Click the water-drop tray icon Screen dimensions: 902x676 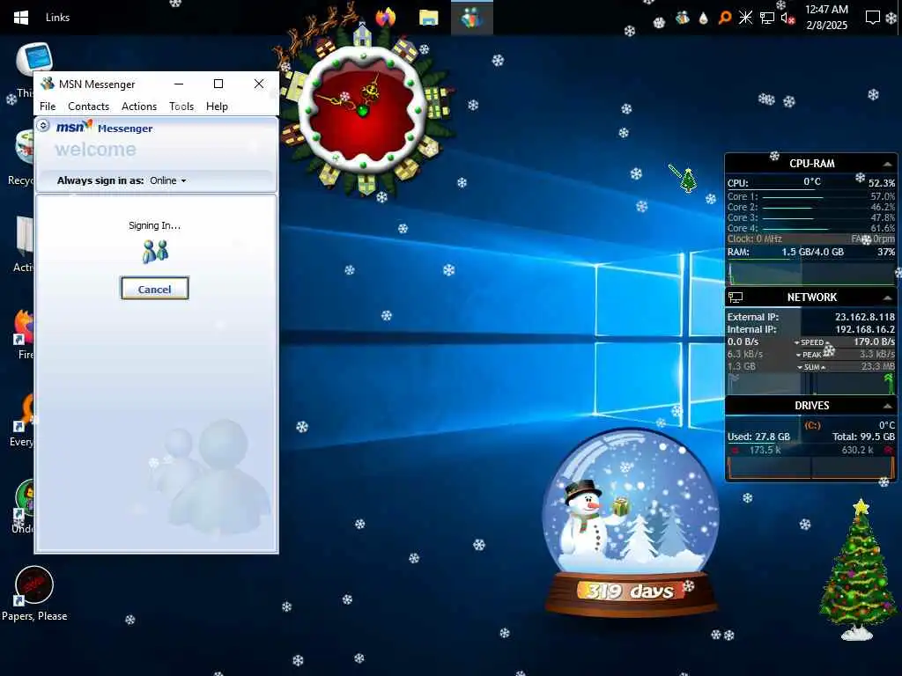(704, 18)
